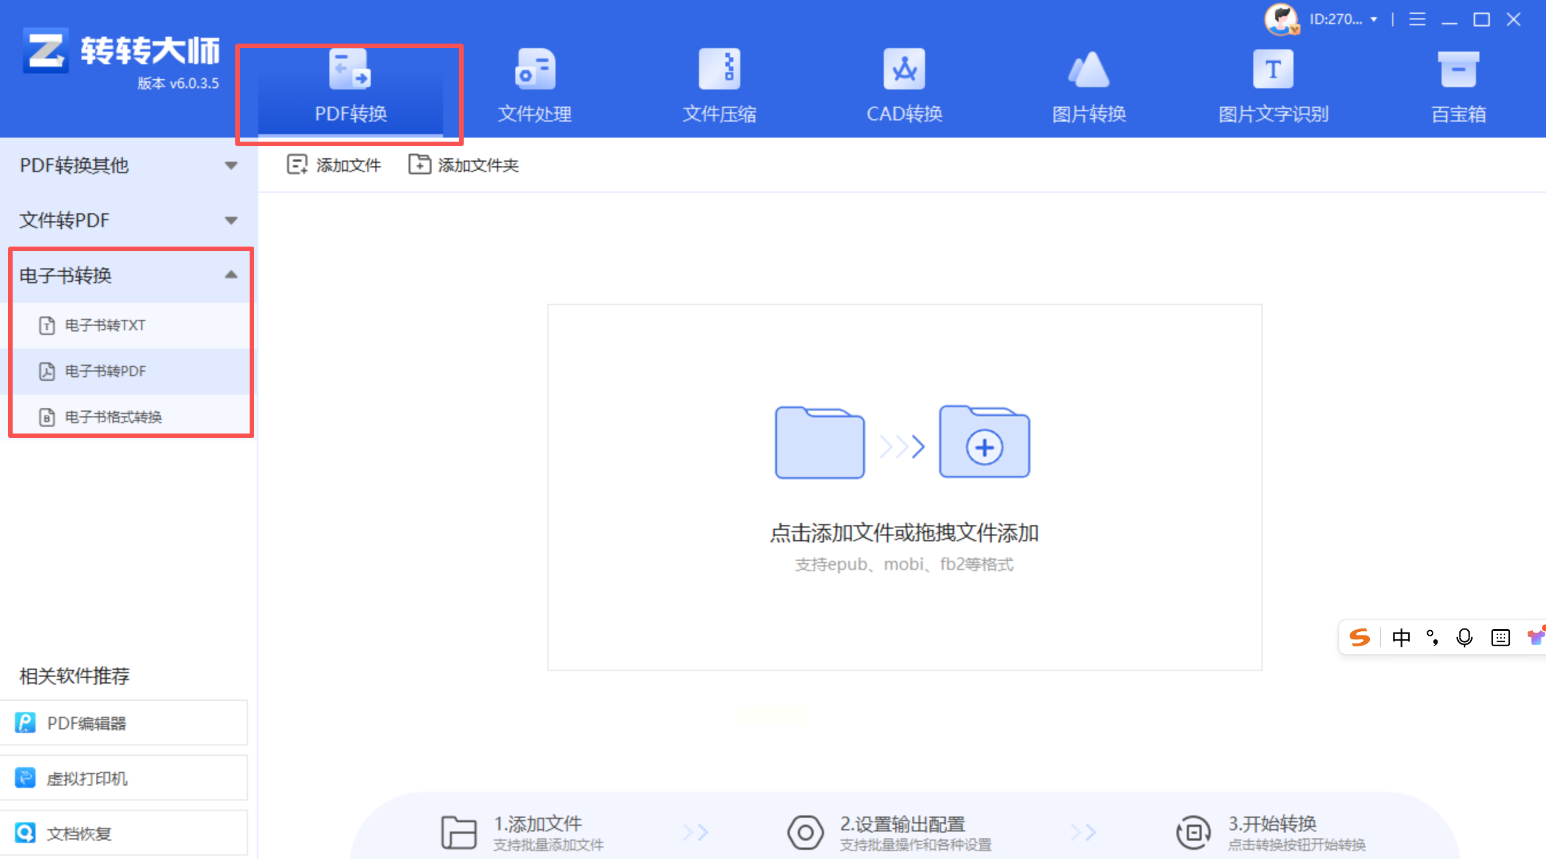Open the 百宝箱 toolbox icon

pos(1458,69)
